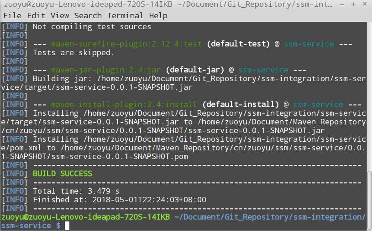
Task: Open the View menu
Action: pyautogui.click(x=60, y=15)
